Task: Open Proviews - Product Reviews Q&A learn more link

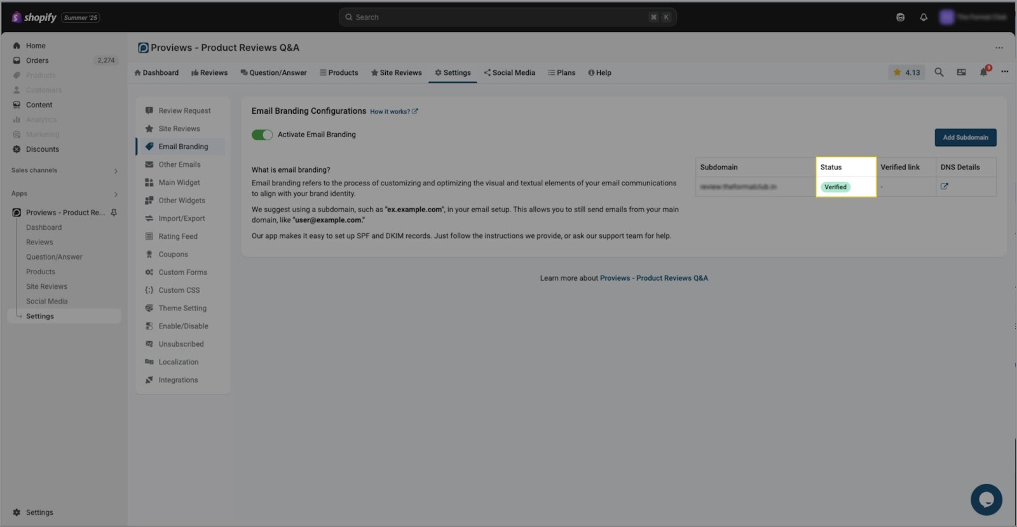Action: tap(654, 278)
